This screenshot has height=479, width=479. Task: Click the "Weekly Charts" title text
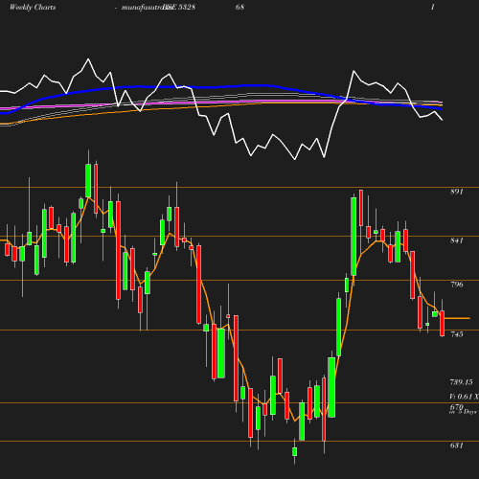(x=33, y=7)
